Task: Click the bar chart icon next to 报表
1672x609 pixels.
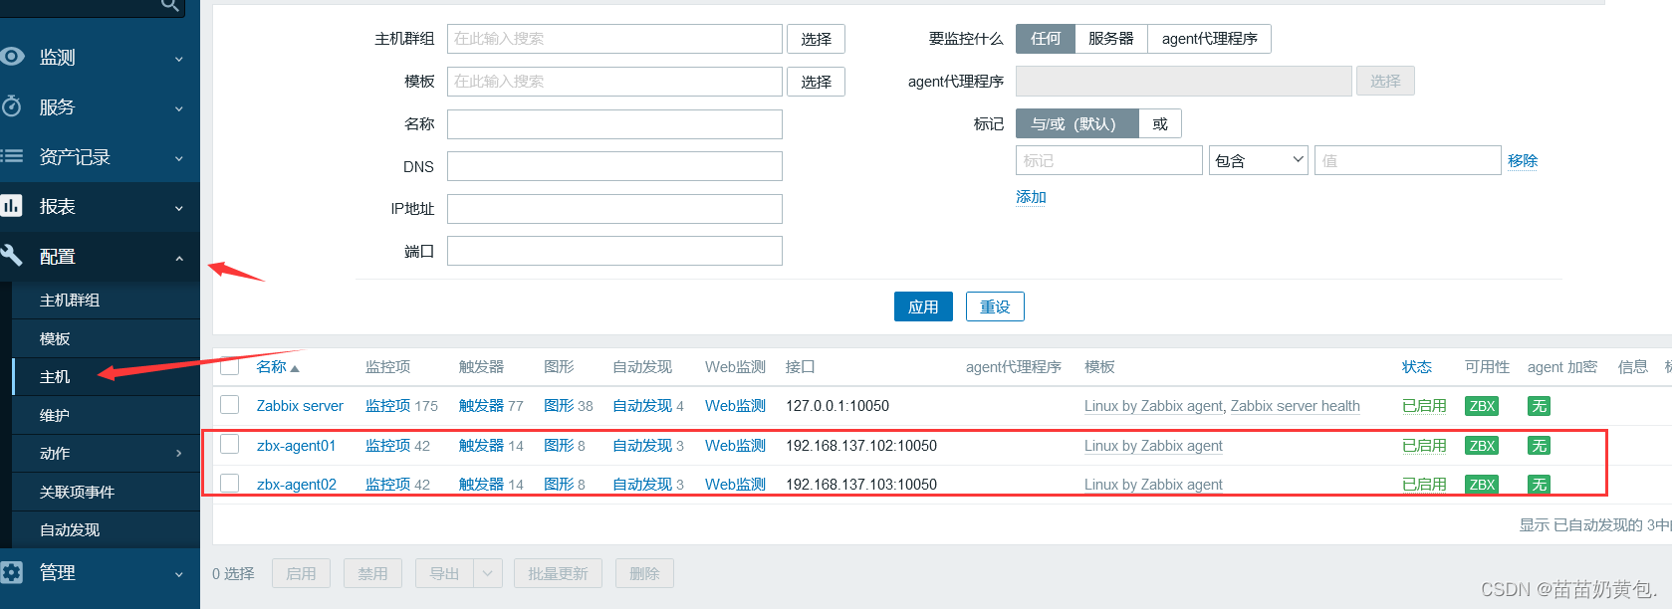Action: click(12, 206)
